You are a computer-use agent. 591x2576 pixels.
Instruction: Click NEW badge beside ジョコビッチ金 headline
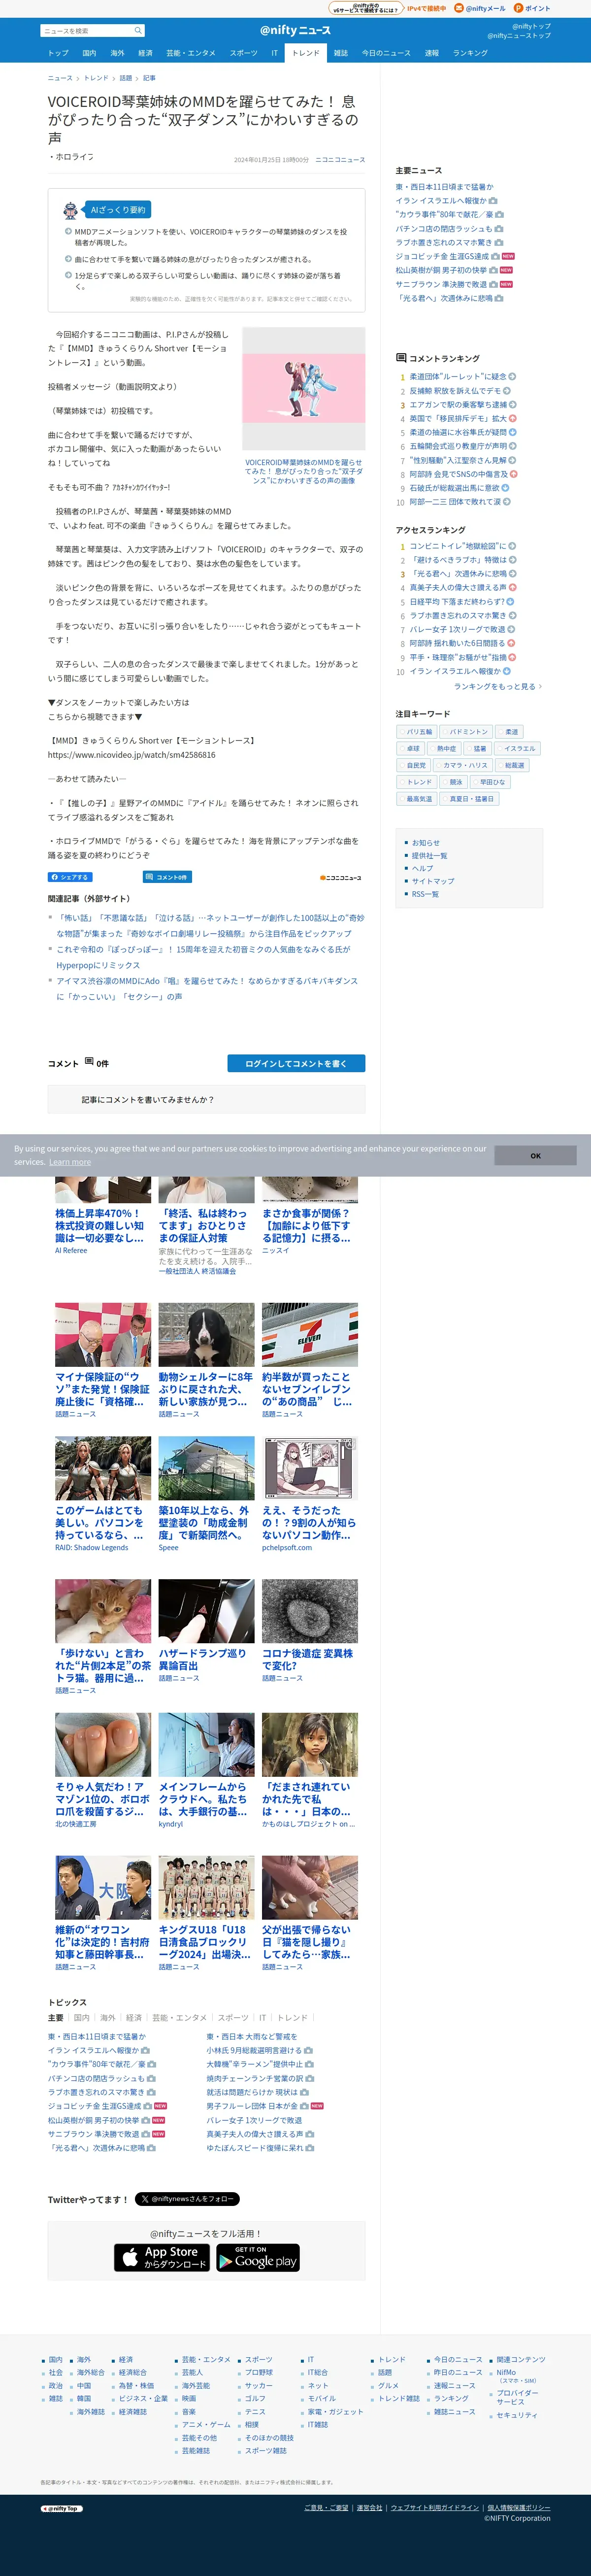(508, 256)
